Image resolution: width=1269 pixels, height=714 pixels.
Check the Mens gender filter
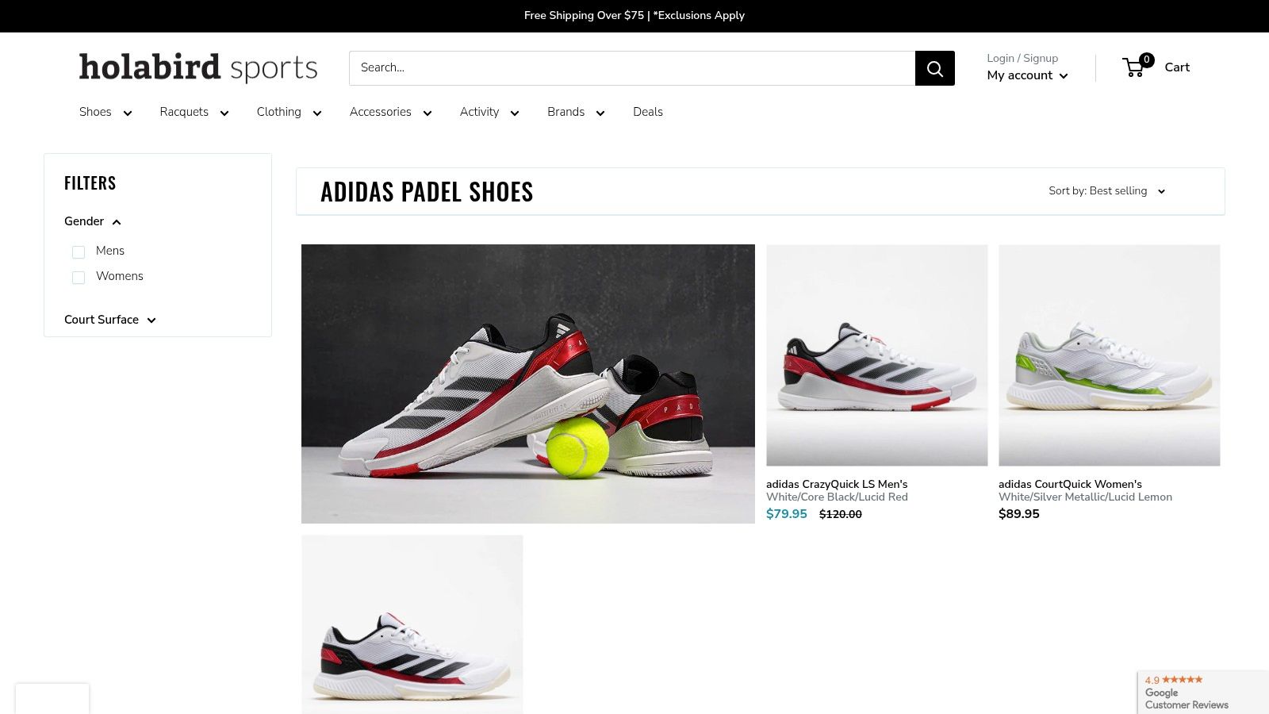pos(79,251)
